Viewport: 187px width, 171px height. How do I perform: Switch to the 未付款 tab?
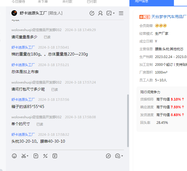point(67,2)
